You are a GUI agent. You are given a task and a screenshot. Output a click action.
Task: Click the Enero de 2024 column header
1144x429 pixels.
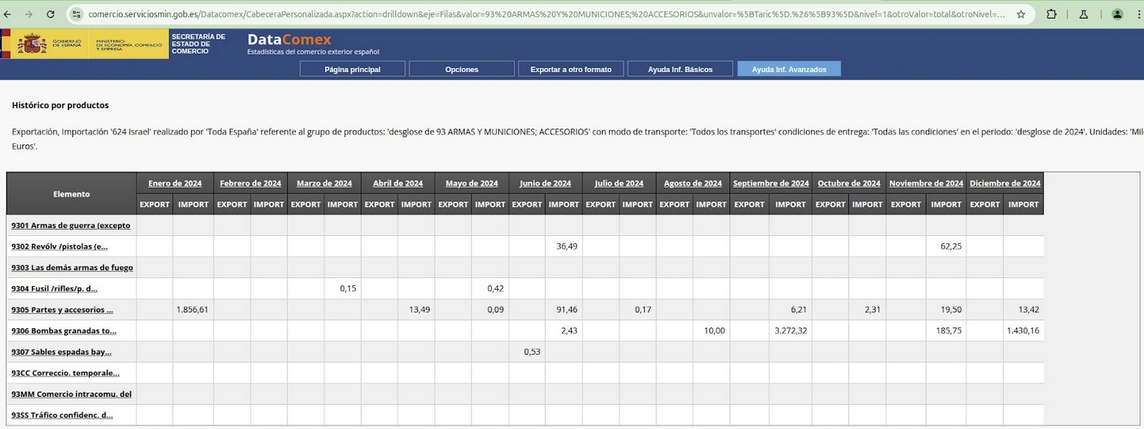coord(174,183)
